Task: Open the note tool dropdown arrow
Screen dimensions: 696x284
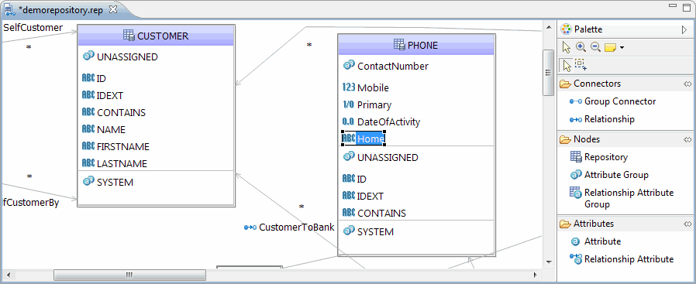Action: 622,48
